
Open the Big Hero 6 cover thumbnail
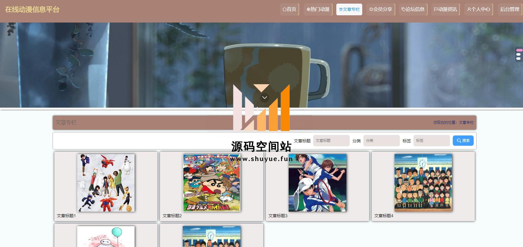(106, 183)
